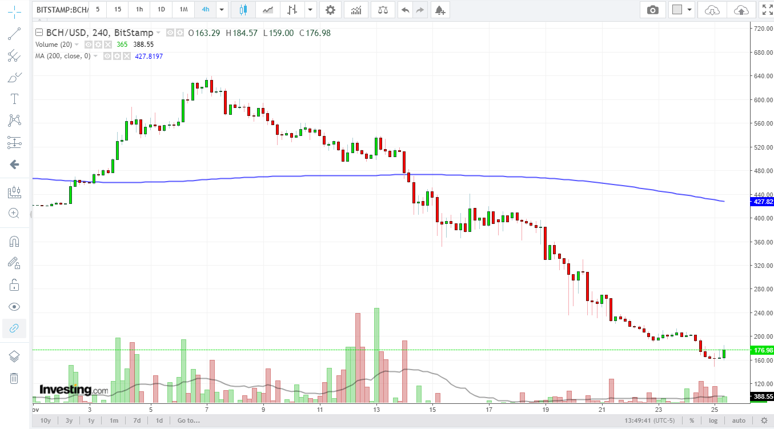Image resolution: width=774 pixels, height=429 pixels.
Task: Create an alert with bell icon
Action: coord(439,10)
